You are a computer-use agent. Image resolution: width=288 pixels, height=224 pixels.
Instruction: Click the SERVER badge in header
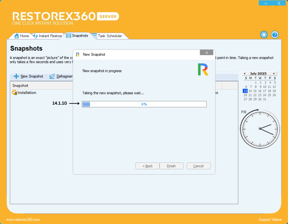pyautogui.click(x=108, y=17)
